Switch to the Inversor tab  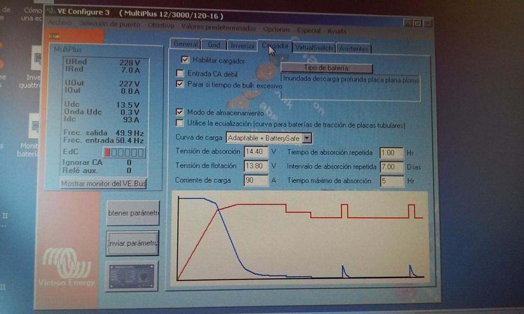(x=243, y=46)
